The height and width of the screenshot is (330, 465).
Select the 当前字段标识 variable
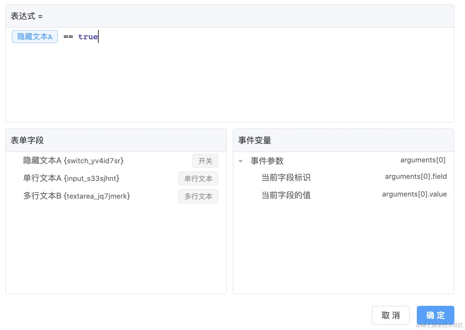pyautogui.click(x=286, y=177)
